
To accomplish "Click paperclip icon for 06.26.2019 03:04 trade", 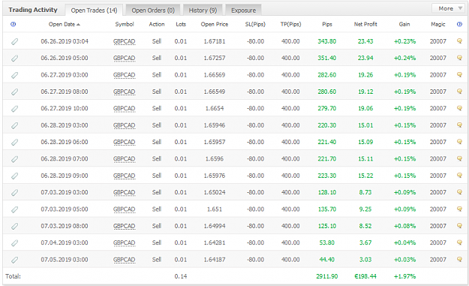I will pyautogui.click(x=14, y=41).
